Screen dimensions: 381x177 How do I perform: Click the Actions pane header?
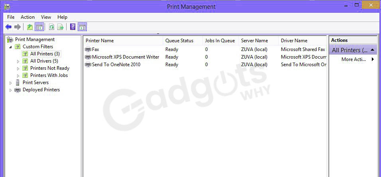[353, 40]
